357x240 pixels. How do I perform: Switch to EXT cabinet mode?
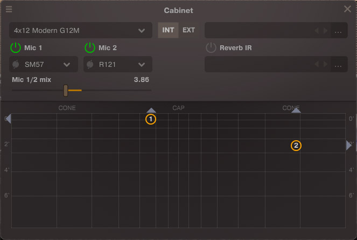188,30
